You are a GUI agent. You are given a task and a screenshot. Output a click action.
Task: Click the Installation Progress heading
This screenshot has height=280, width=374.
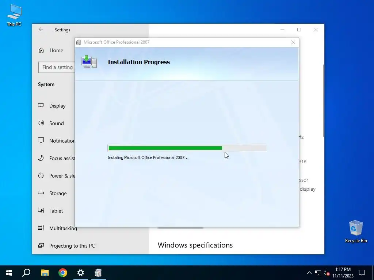pos(139,62)
